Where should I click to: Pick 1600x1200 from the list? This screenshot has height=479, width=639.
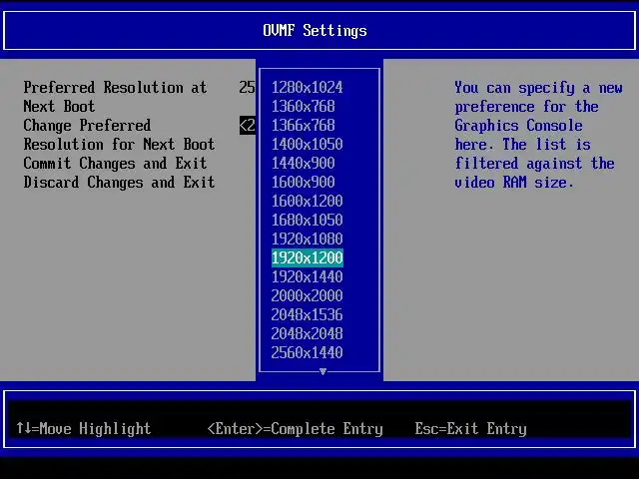tap(308, 201)
